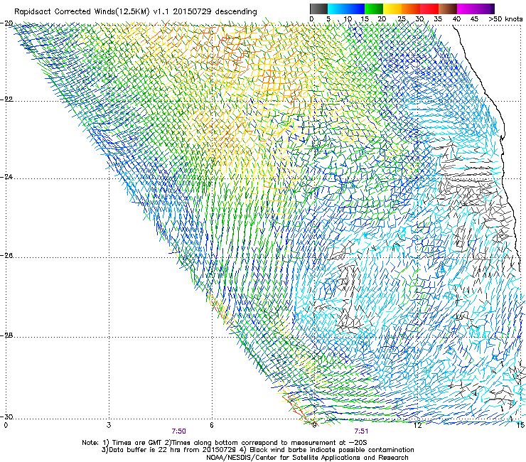
Task: Click the dark purple 45-50 knots legend swatch
Action: point(485,9)
